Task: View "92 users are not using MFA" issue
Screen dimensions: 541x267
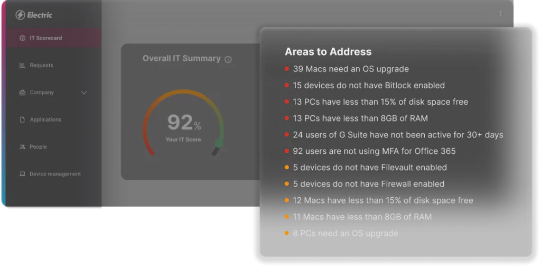Action: coord(374,151)
